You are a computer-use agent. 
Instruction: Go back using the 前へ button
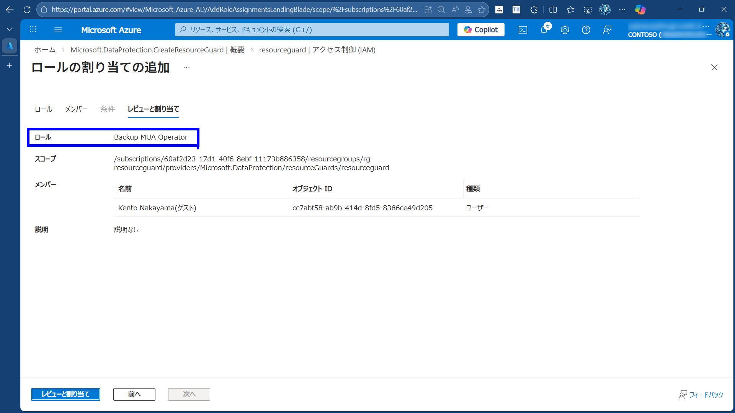134,394
